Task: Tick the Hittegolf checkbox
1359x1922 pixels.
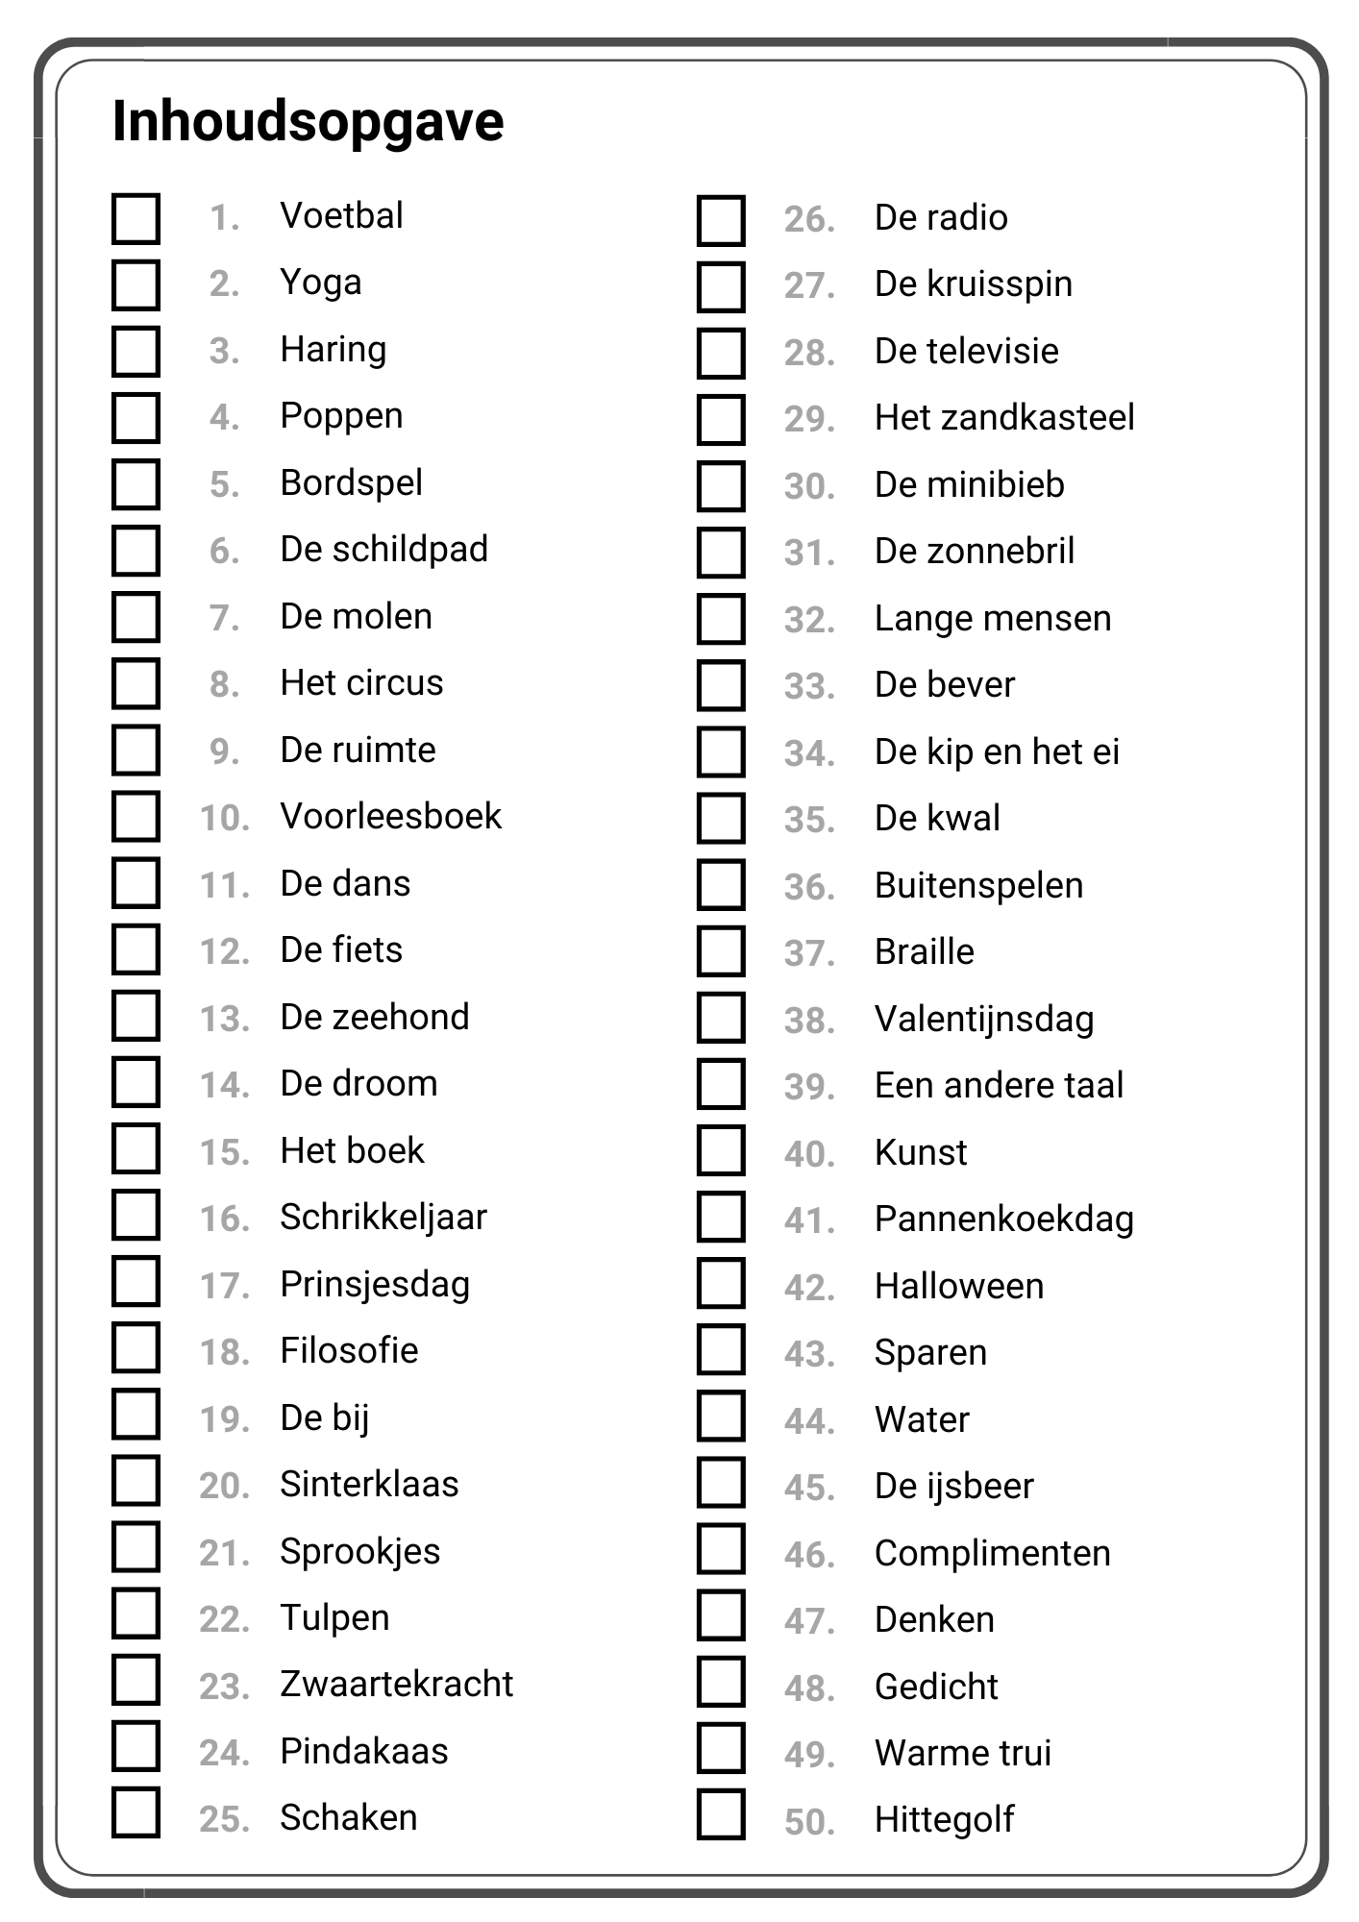Action: tap(721, 1814)
